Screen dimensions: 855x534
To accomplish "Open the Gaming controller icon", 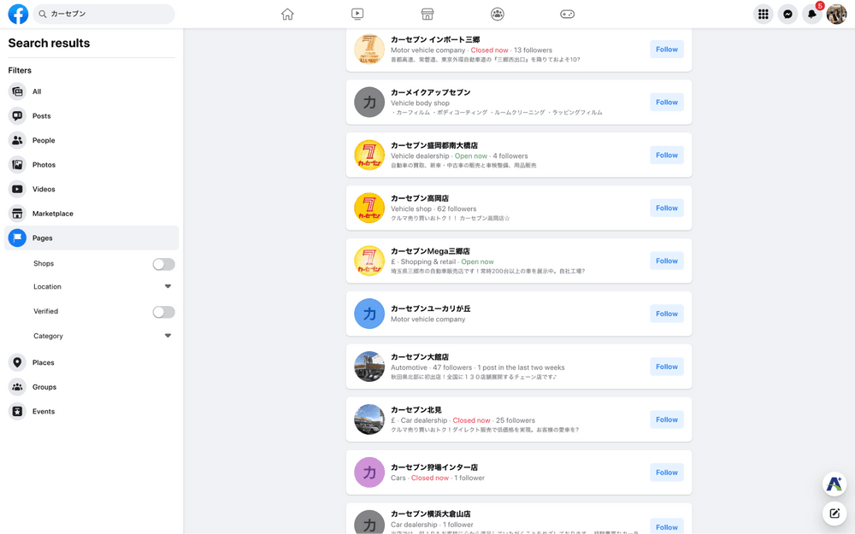I will 567,15.
